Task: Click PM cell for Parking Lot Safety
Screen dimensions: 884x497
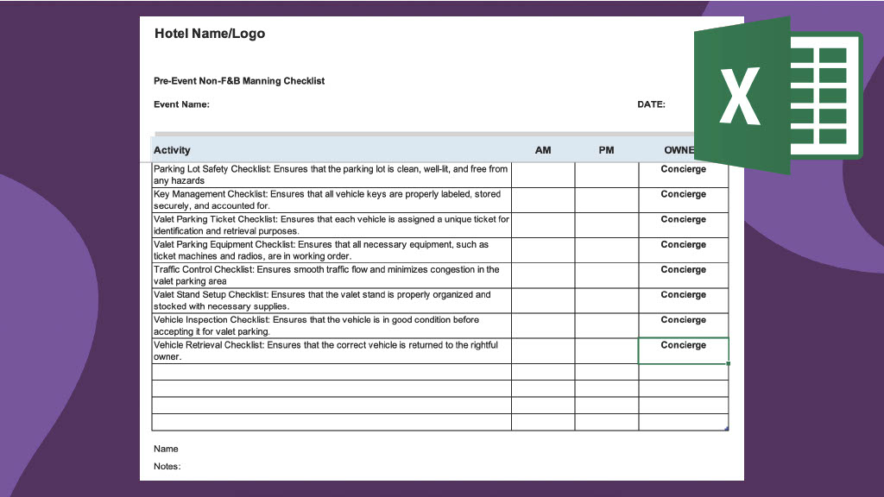Action: coord(607,174)
